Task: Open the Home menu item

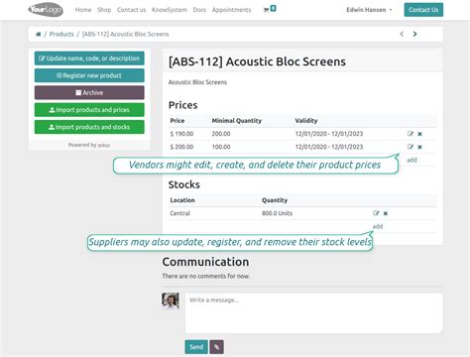Action: coord(83,10)
